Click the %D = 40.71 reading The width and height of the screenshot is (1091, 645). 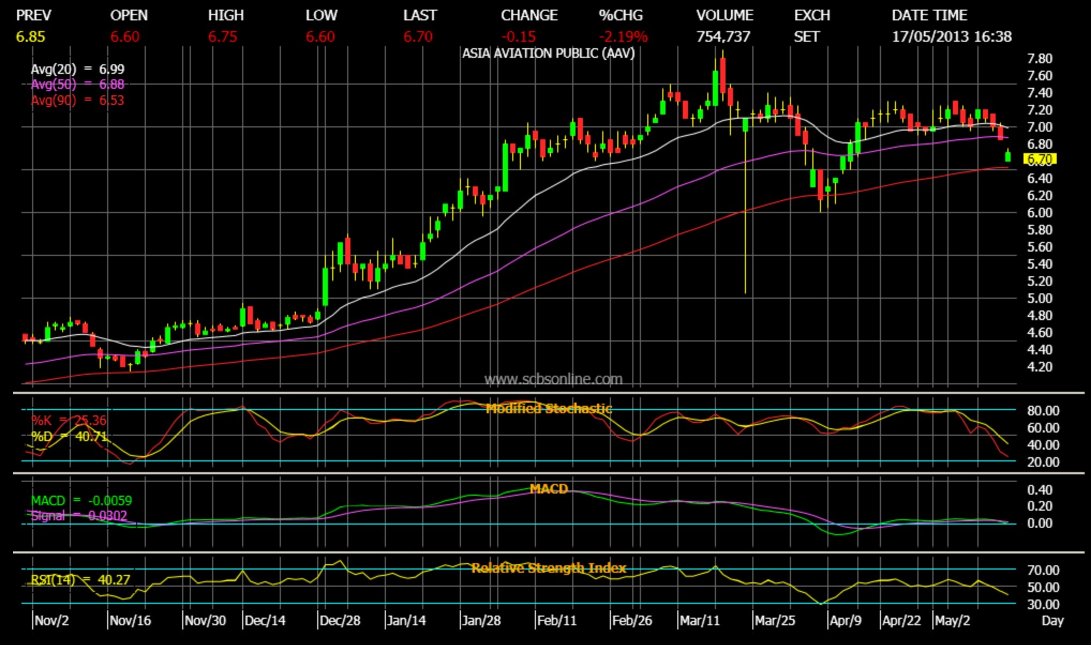click(x=69, y=436)
